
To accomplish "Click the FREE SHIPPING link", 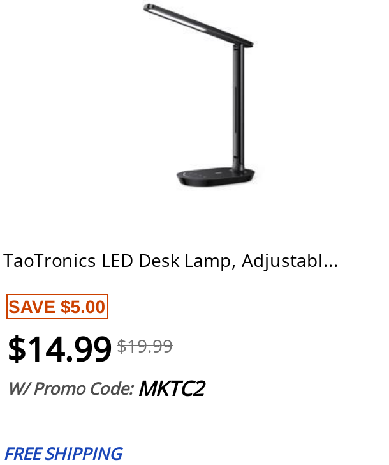I will (63, 454).
